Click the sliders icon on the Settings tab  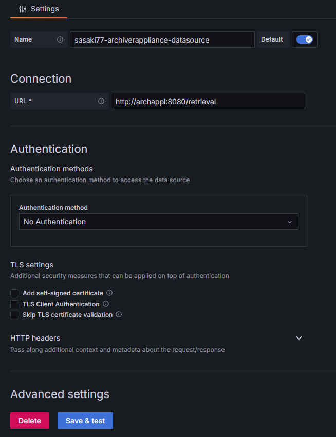point(22,9)
